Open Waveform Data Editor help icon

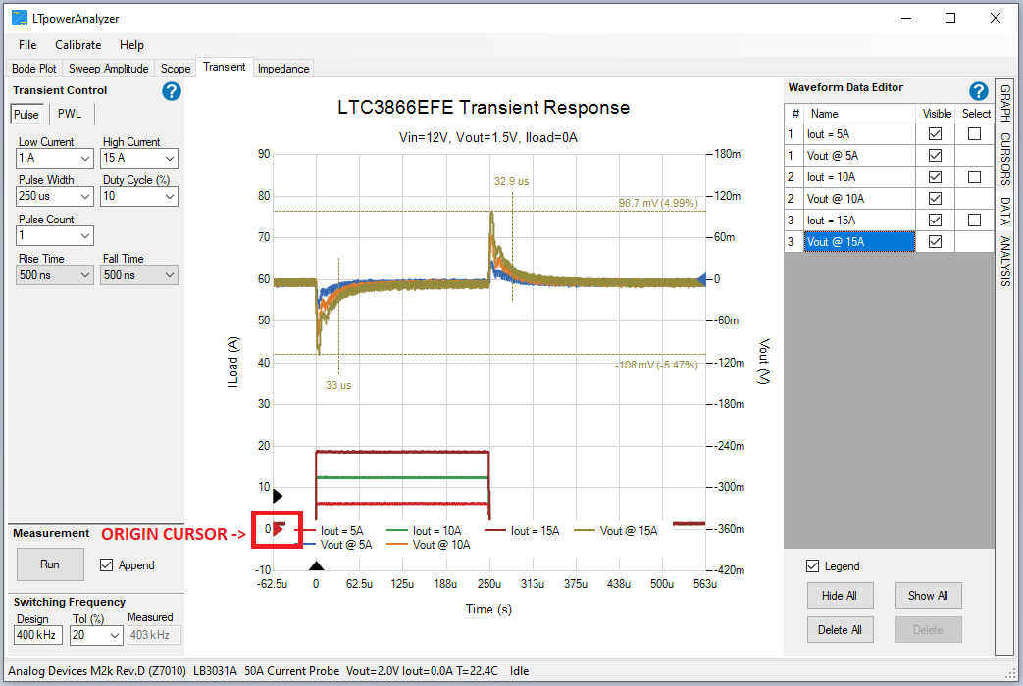(978, 91)
